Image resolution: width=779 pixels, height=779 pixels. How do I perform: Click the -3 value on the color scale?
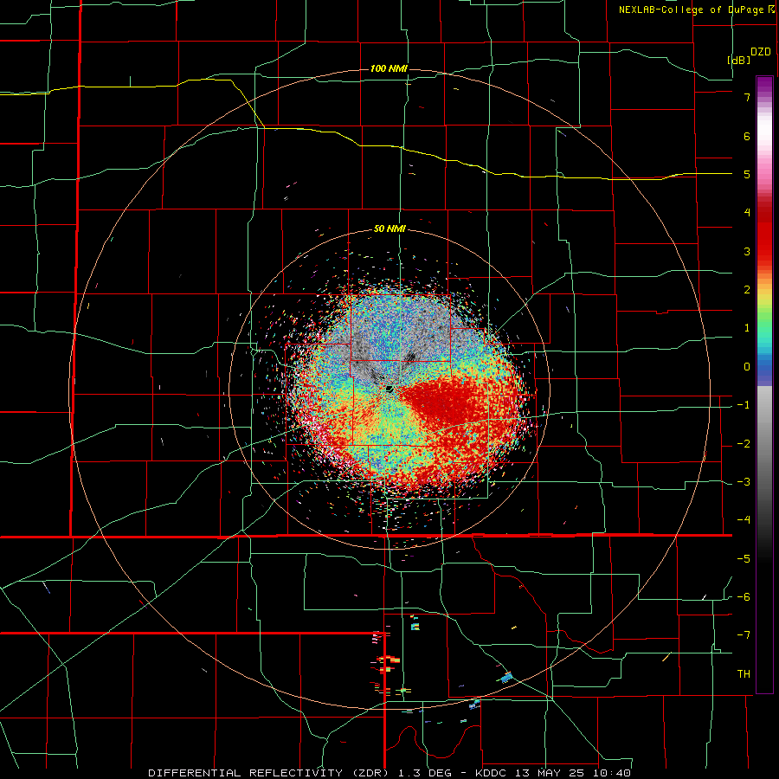(744, 482)
